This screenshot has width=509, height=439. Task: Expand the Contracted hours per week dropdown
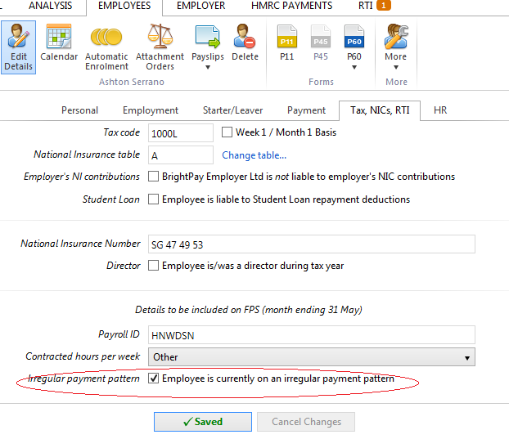click(467, 357)
